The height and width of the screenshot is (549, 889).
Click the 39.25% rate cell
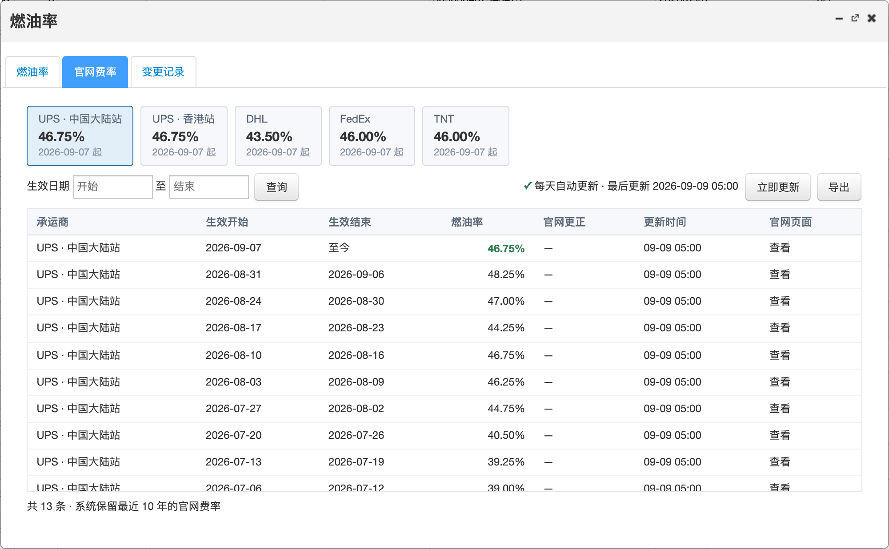click(506, 462)
